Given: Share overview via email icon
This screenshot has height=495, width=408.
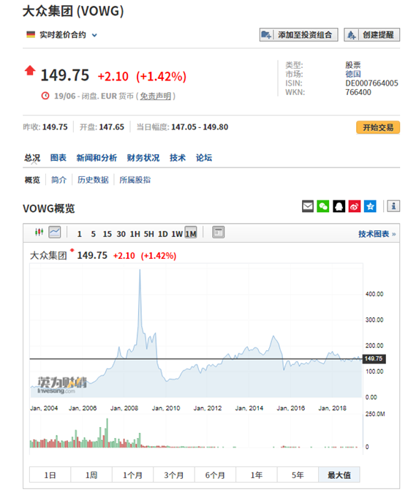Looking at the screenshot, I should [308, 206].
